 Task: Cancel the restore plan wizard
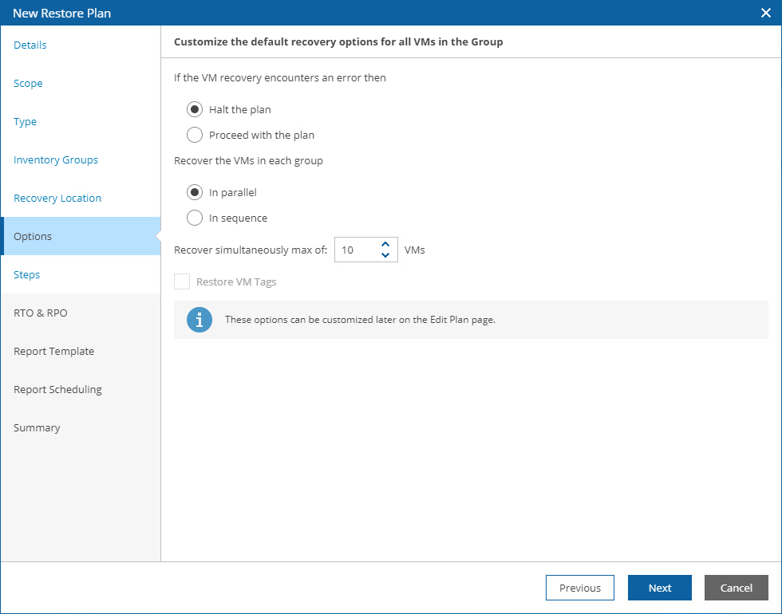tap(736, 588)
